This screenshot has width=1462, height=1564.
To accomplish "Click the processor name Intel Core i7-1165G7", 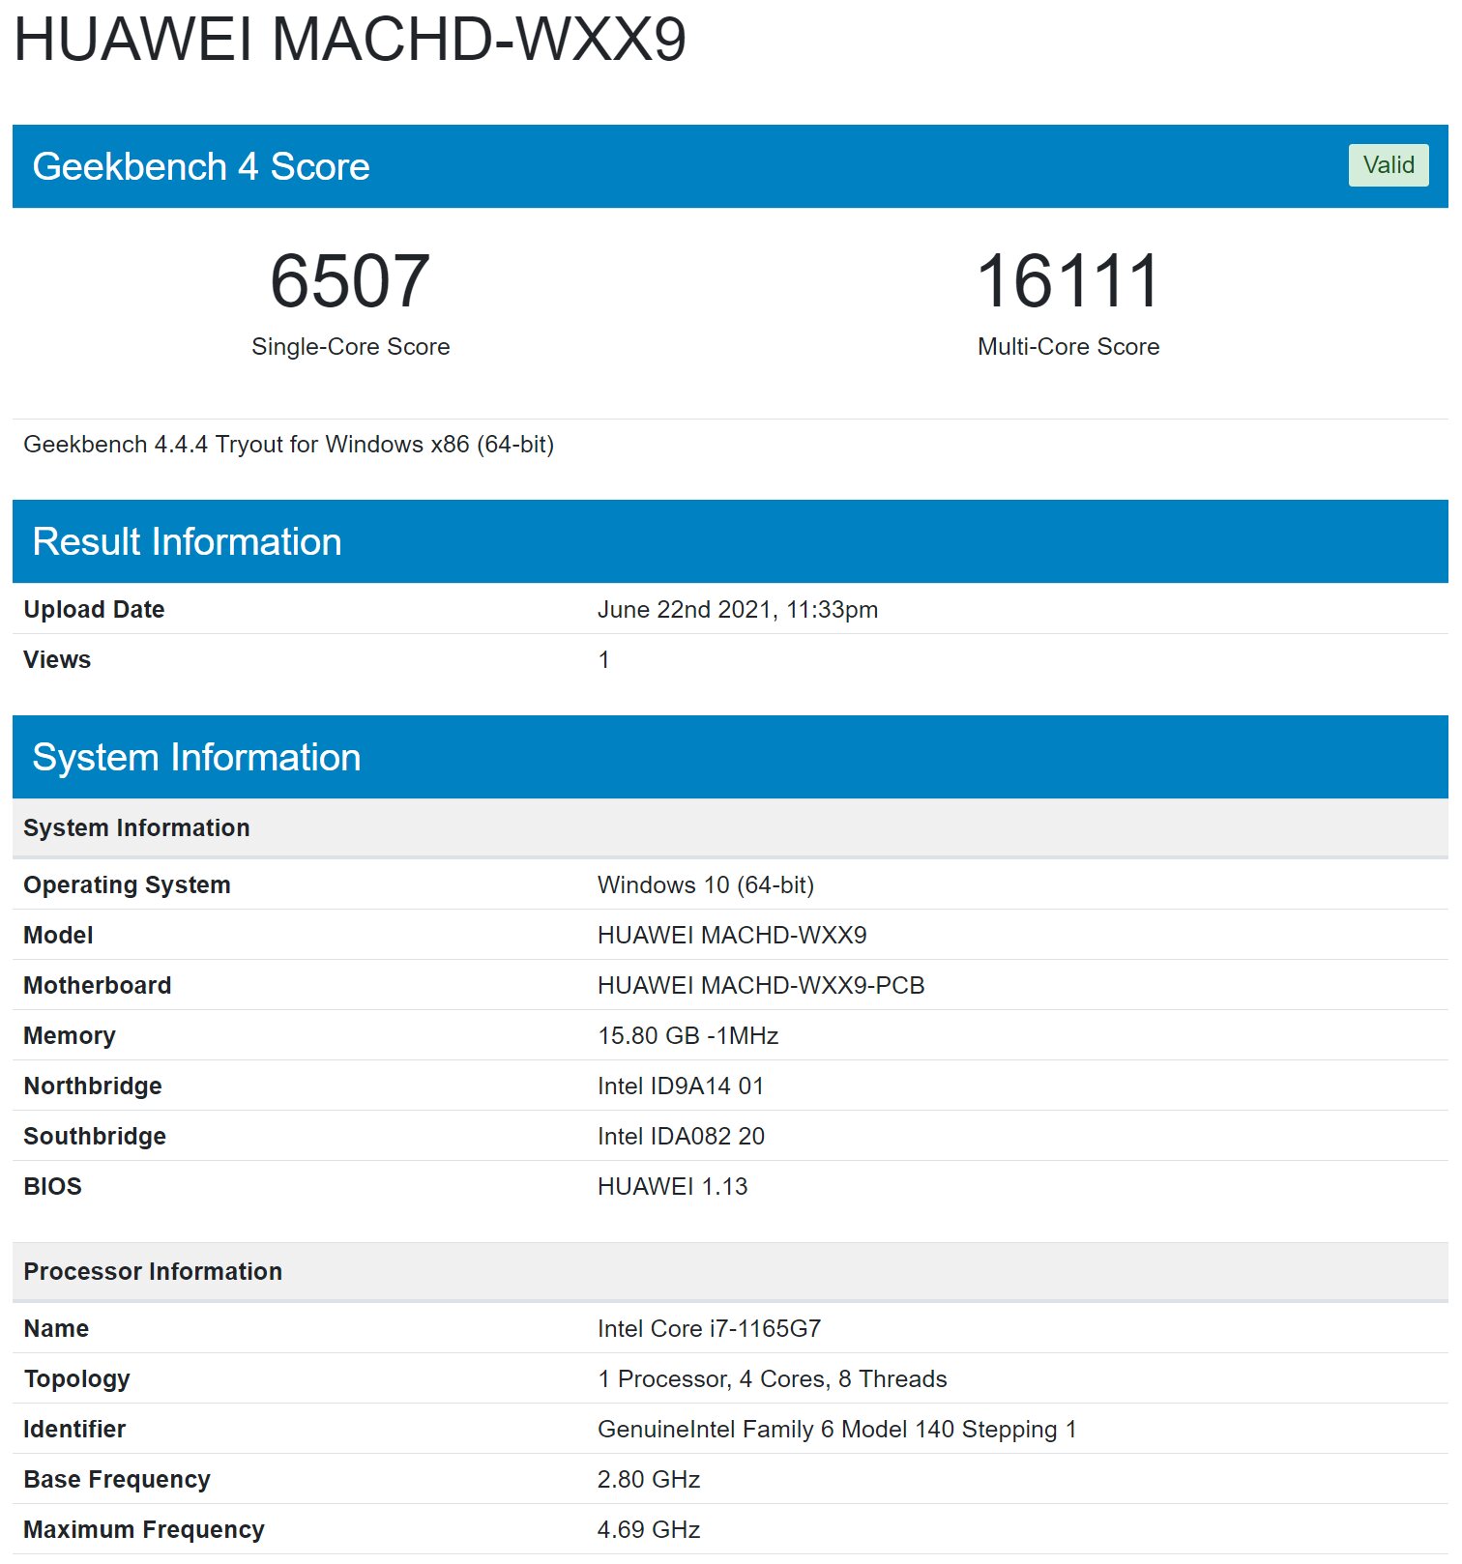I will pos(709,1329).
